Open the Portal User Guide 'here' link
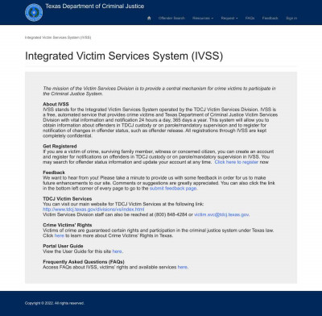This screenshot has height=316, width=322. pyautogui.click(x=117, y=252)
